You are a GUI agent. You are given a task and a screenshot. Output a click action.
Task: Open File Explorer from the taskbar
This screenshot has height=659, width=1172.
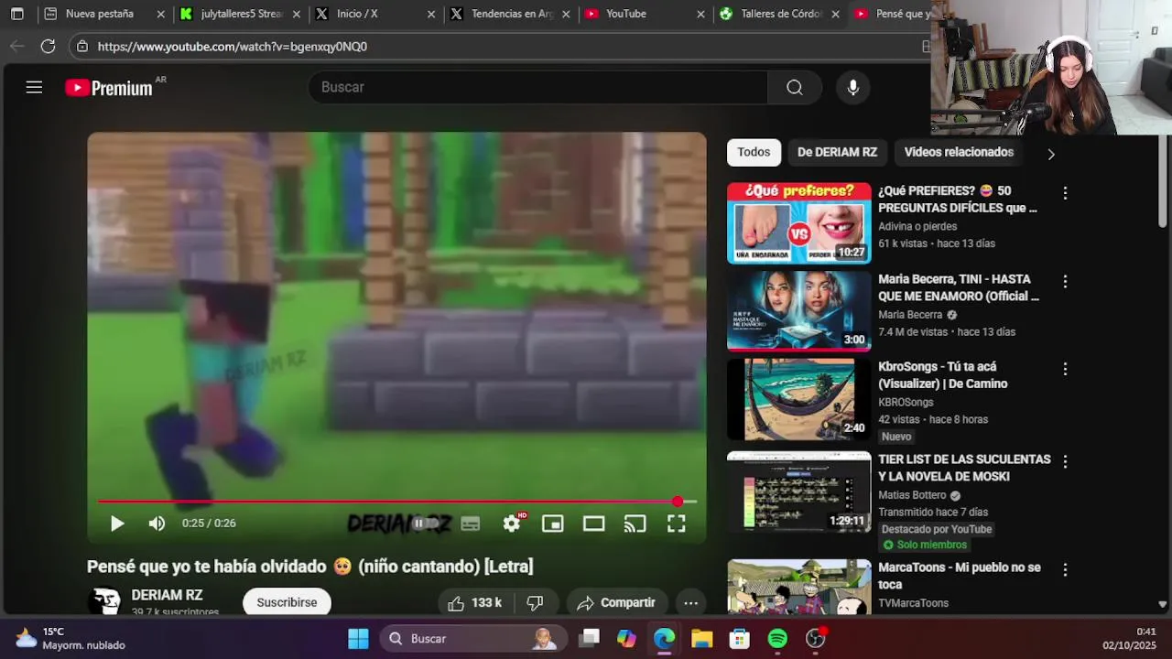[701, 638]
